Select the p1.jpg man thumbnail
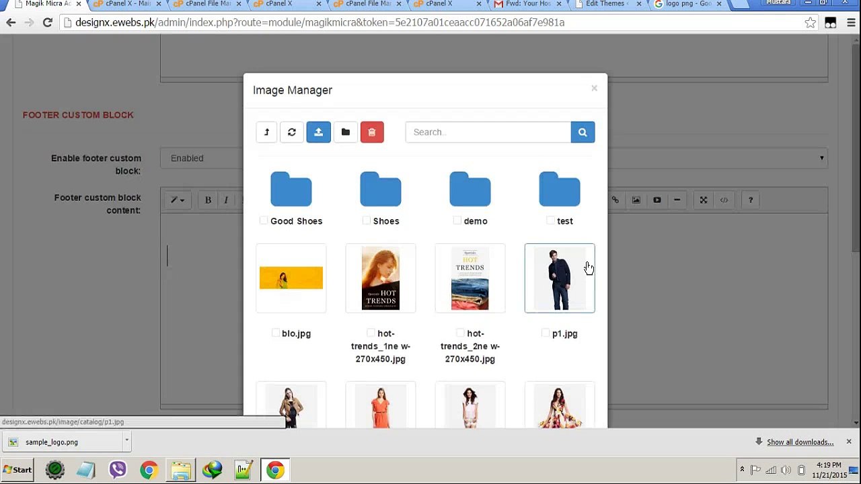 [x=559, y=278]
